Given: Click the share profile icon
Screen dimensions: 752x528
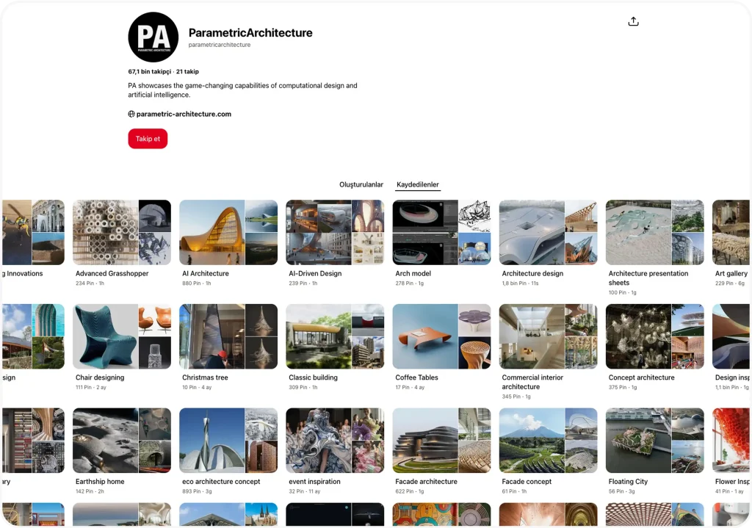Looking at the screenshot, I should [633, 21].
